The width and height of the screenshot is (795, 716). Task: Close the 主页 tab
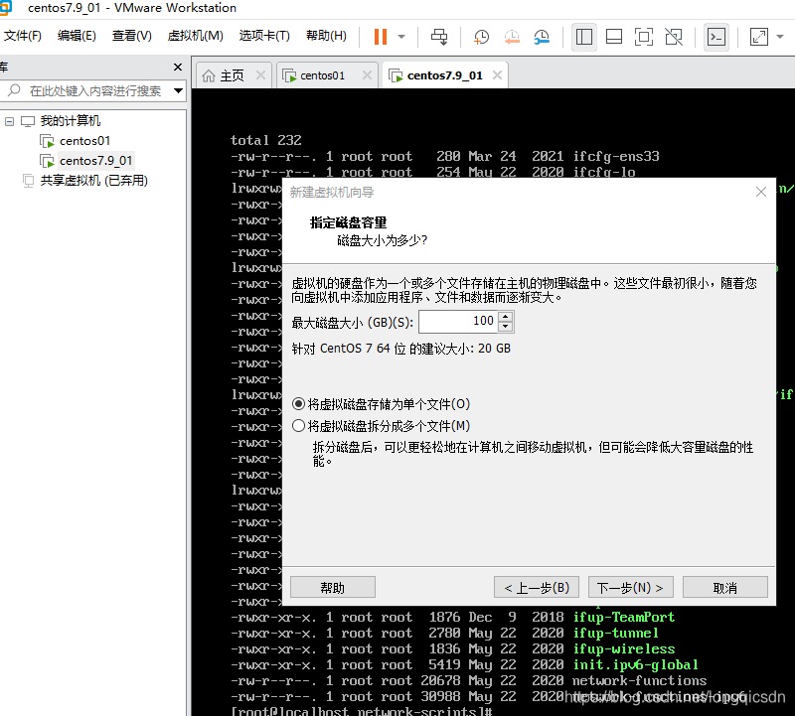(260, 75)
